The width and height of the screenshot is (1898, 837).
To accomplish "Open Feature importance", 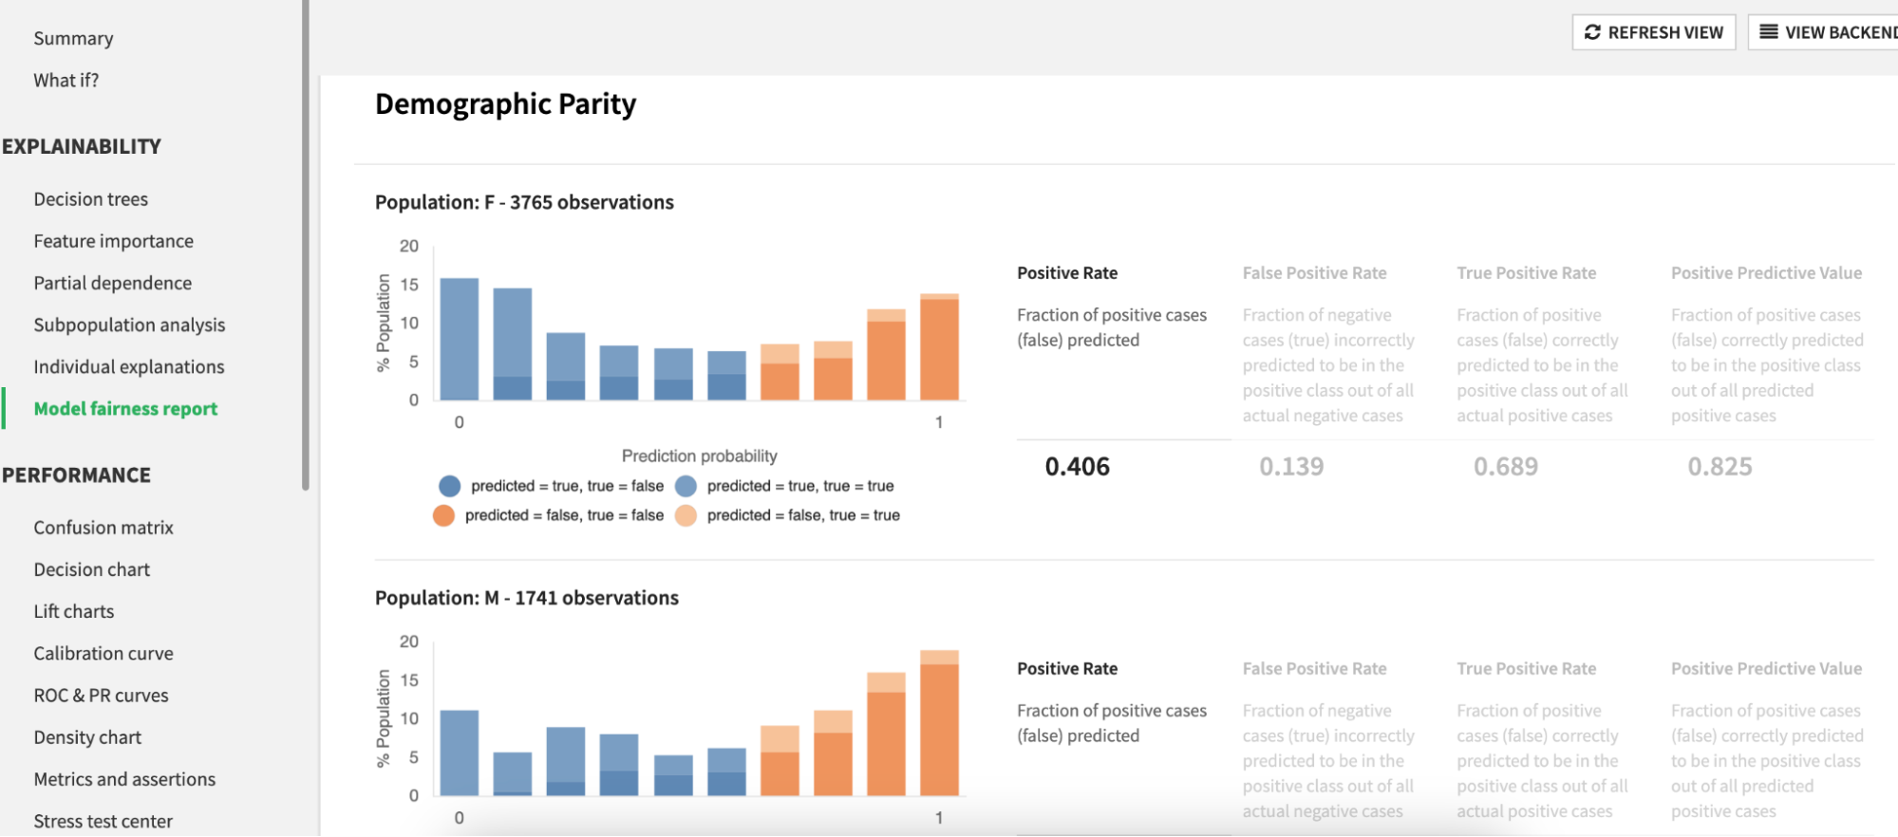I will (113, 240).
